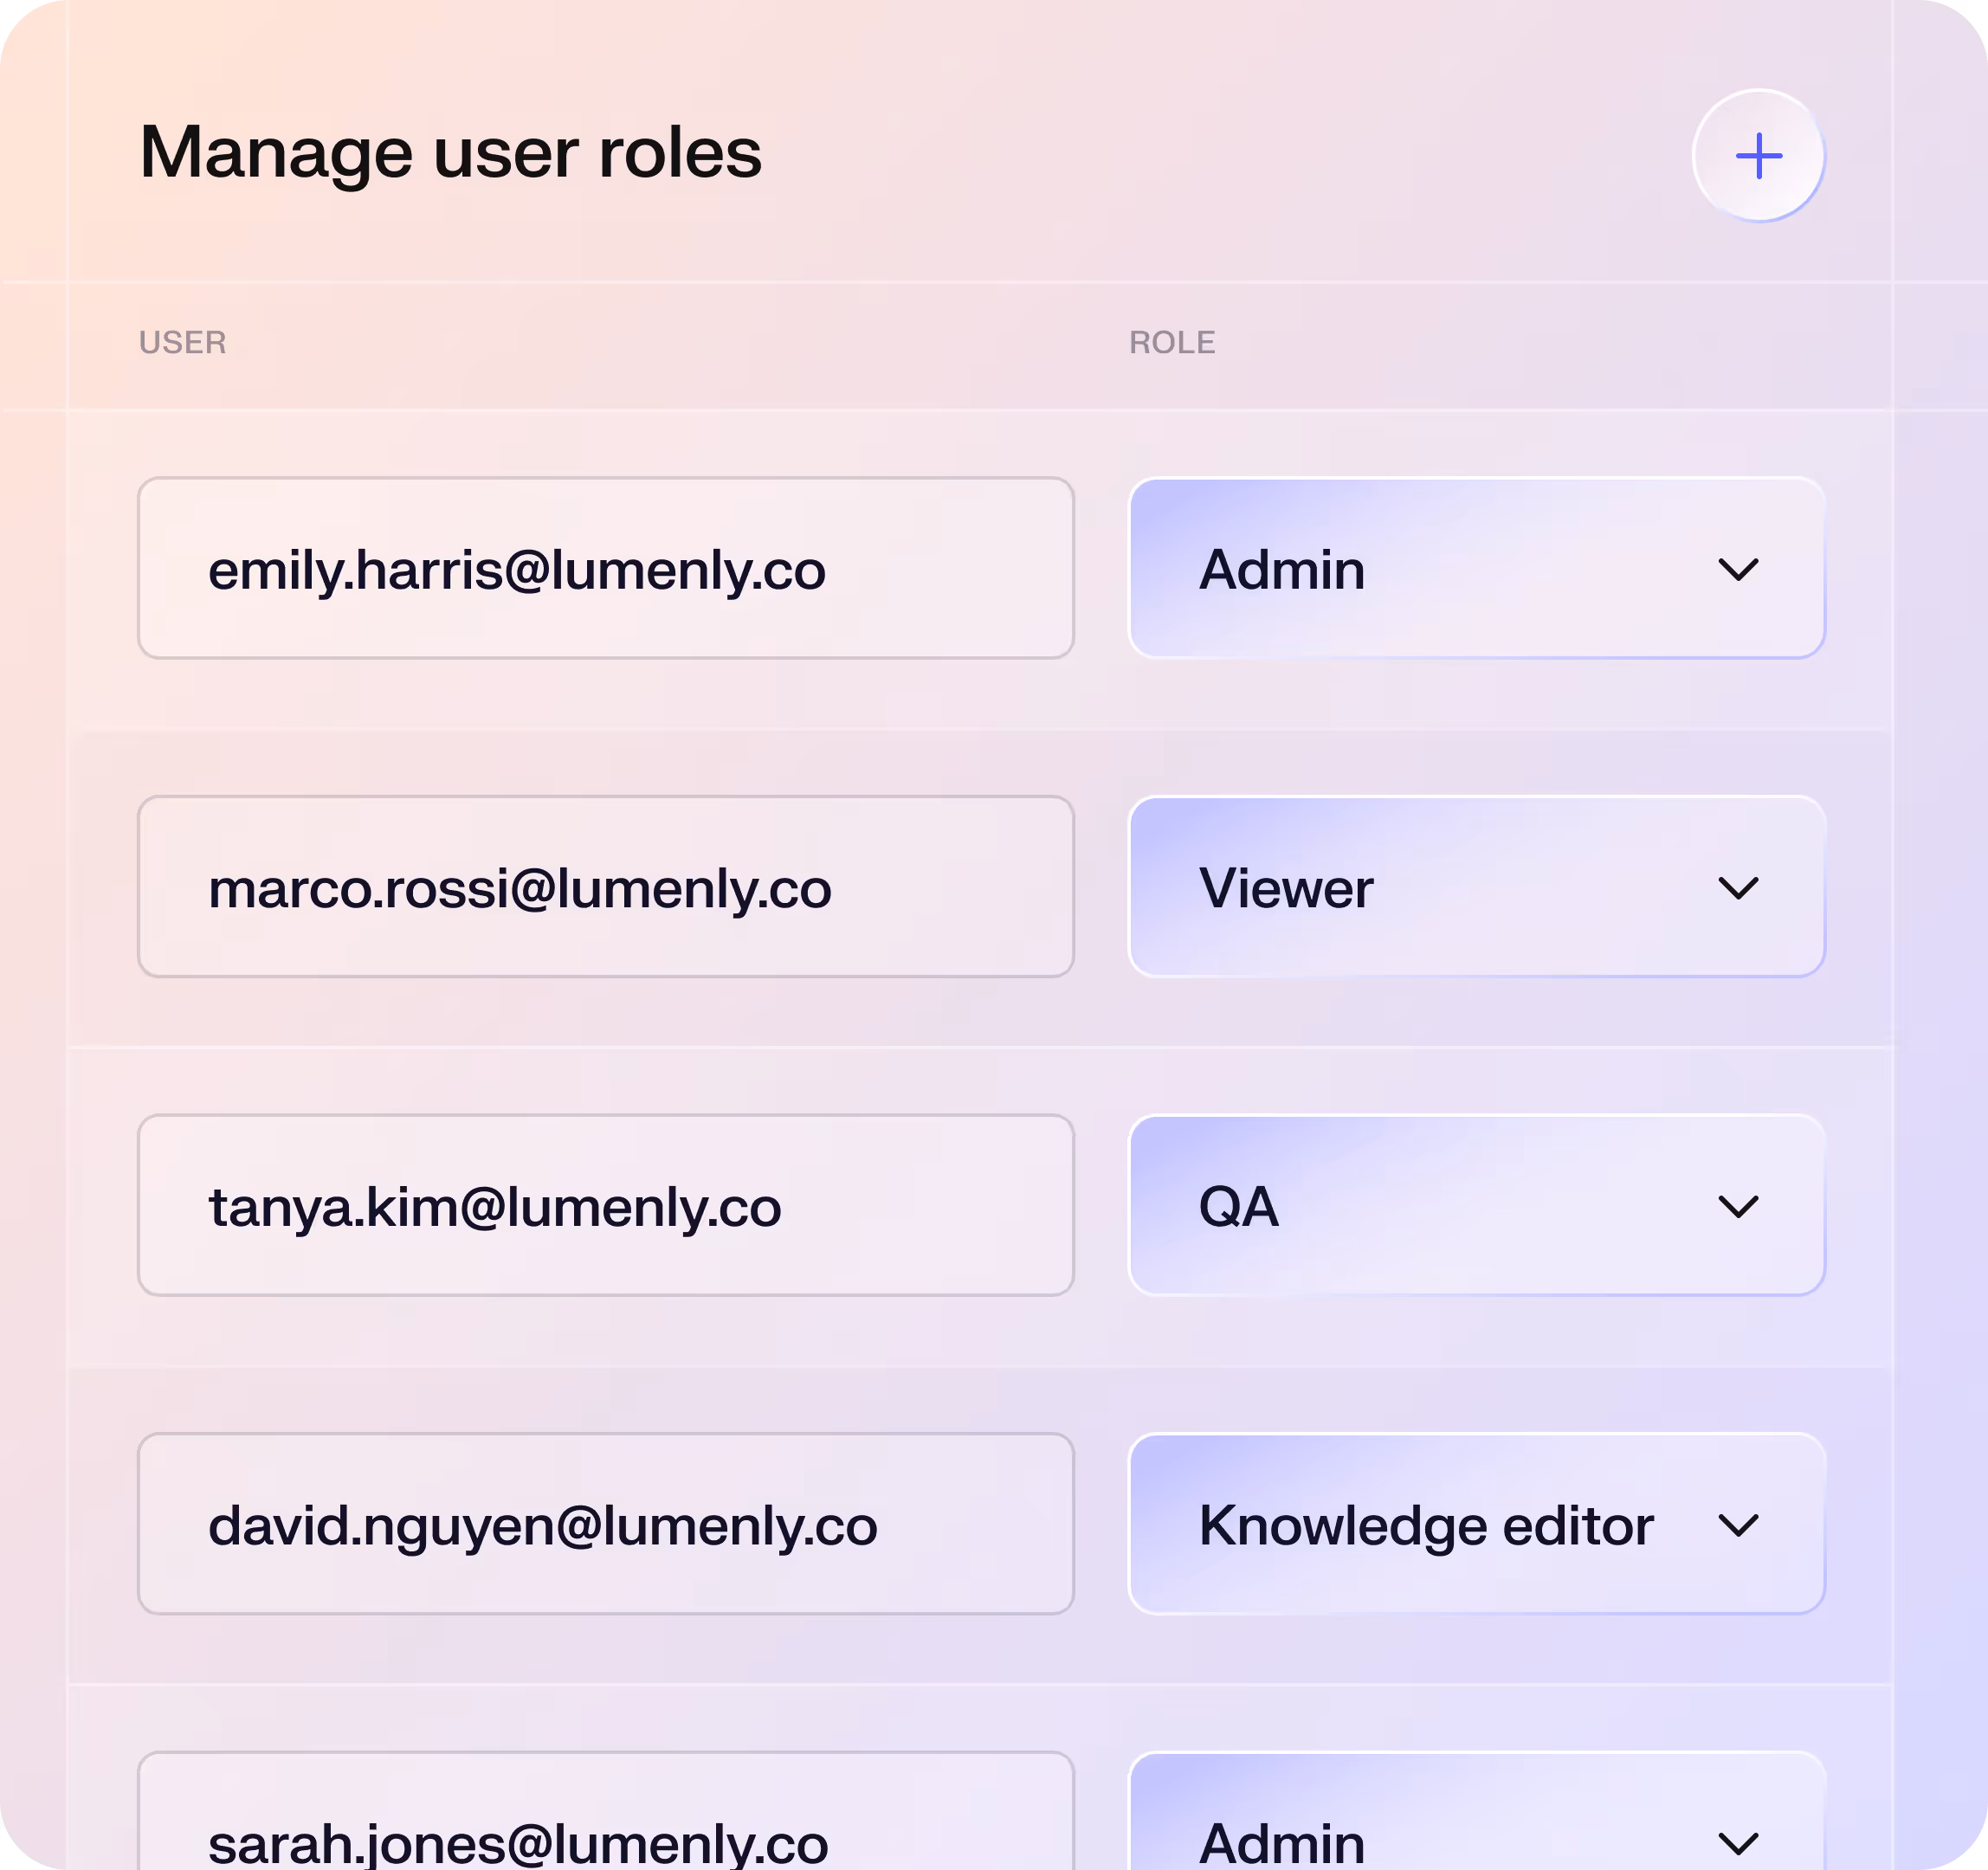Click the Manage user roles heading

(x=451, y=153)
